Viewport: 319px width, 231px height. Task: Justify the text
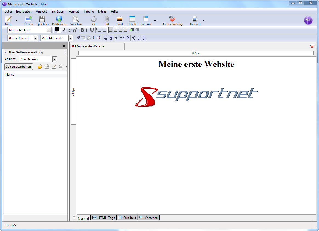click(x=125, y=30)
